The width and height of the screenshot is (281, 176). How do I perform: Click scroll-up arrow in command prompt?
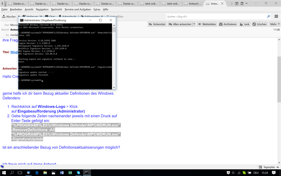pyautogui.click(x=114, y=25)
